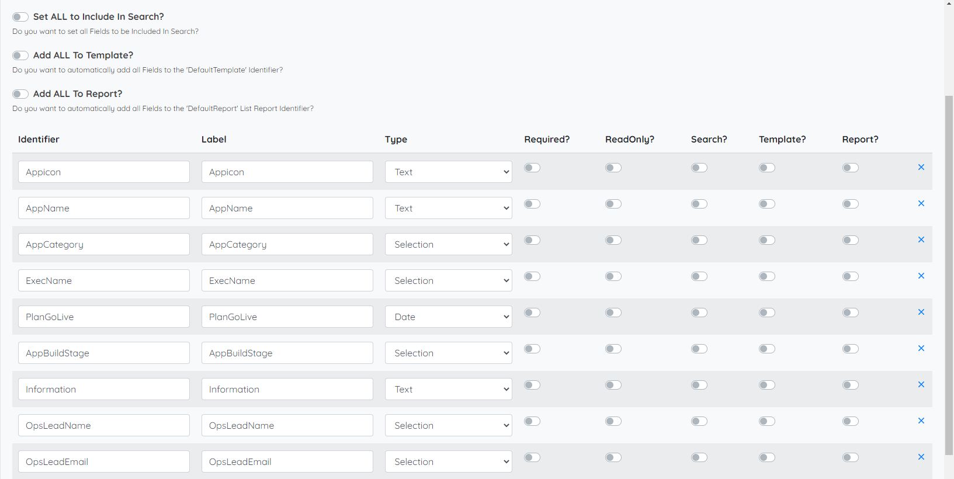Edit the Information Identifier field
This screenshot has width=954, height=479.
(x=104, y=389)
